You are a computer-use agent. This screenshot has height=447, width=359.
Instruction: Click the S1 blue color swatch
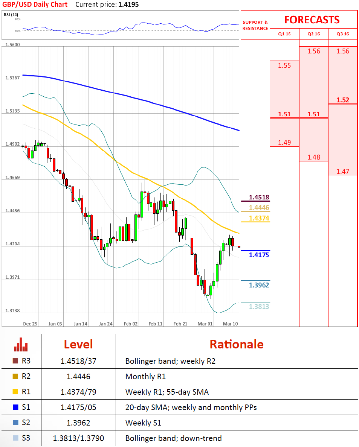pos(15,407)
